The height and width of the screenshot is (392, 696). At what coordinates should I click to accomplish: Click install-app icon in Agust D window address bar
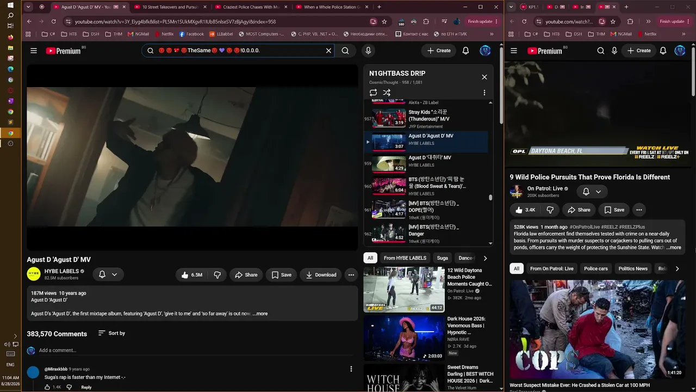click(x=374, y=21)
